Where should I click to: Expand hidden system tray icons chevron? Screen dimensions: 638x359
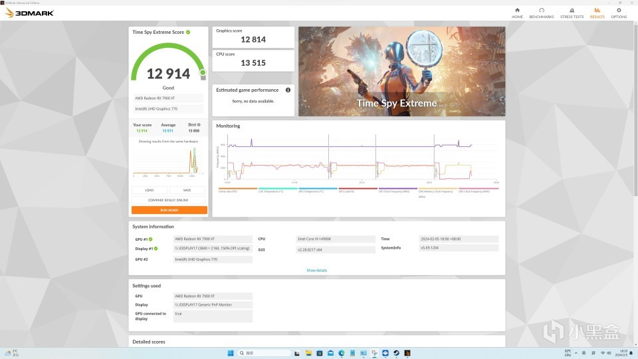coord(576,353)
